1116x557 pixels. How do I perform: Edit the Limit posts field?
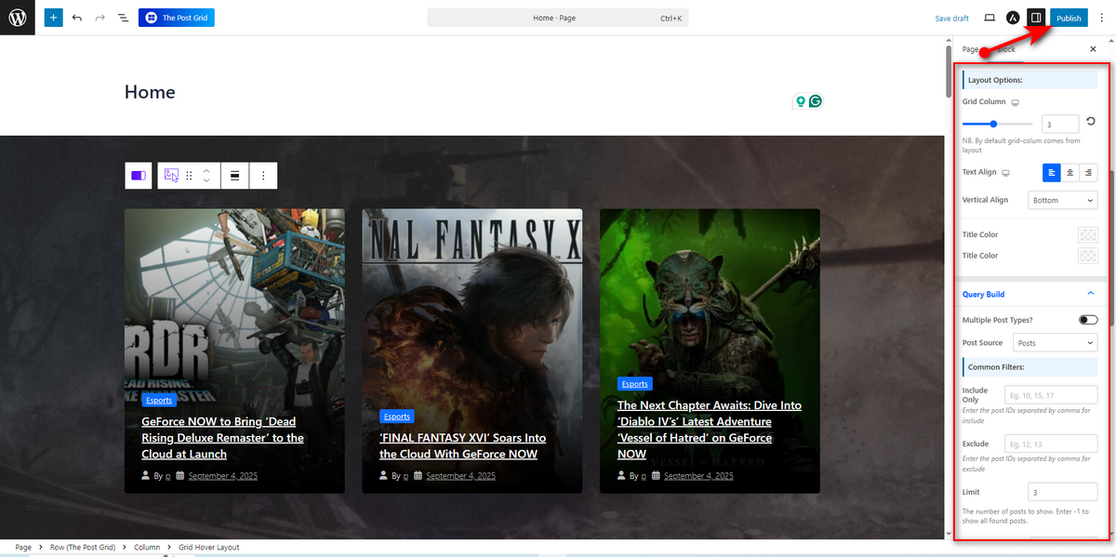1063,492
